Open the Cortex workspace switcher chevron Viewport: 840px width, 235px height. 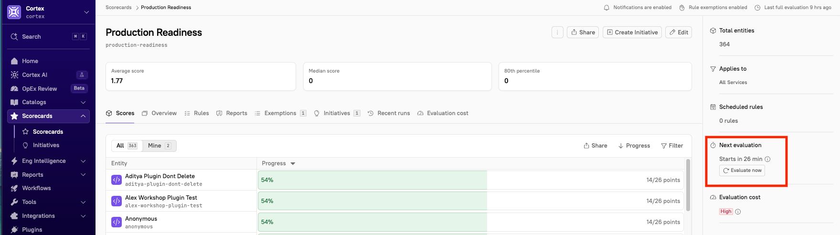tap(86, 12)
